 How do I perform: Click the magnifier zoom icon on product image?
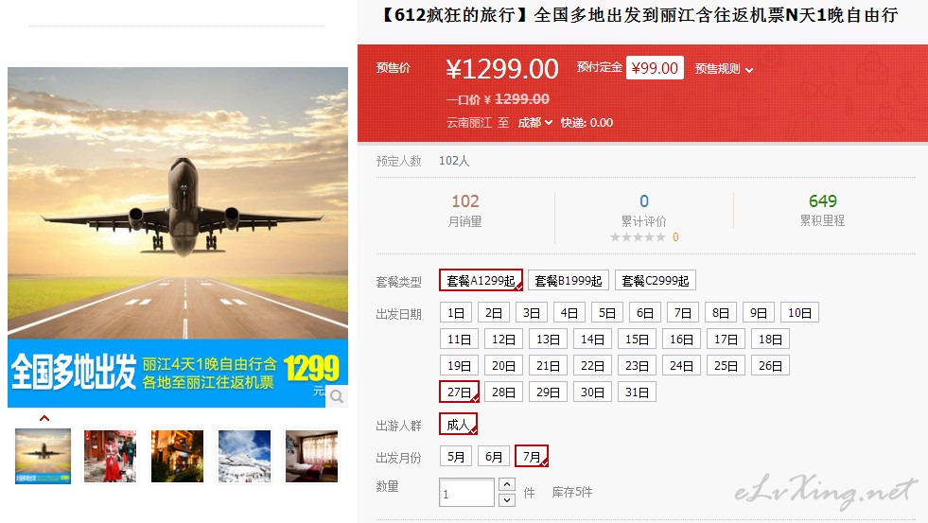coord(336,396)
